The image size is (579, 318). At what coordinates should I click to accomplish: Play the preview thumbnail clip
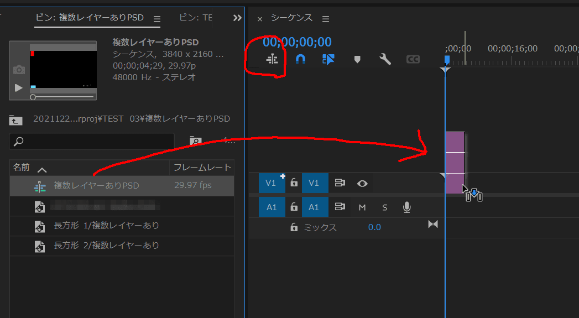18,88
